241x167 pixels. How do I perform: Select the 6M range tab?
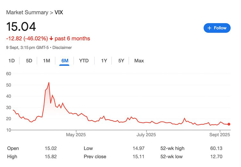tap(64, 60)
